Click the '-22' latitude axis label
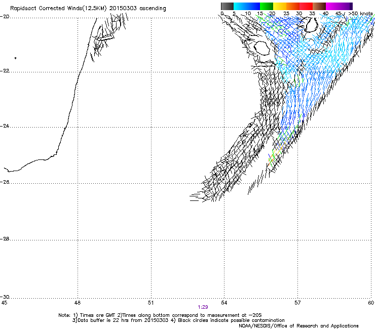This screenshot has height=329, width=375. pos(5,71)
